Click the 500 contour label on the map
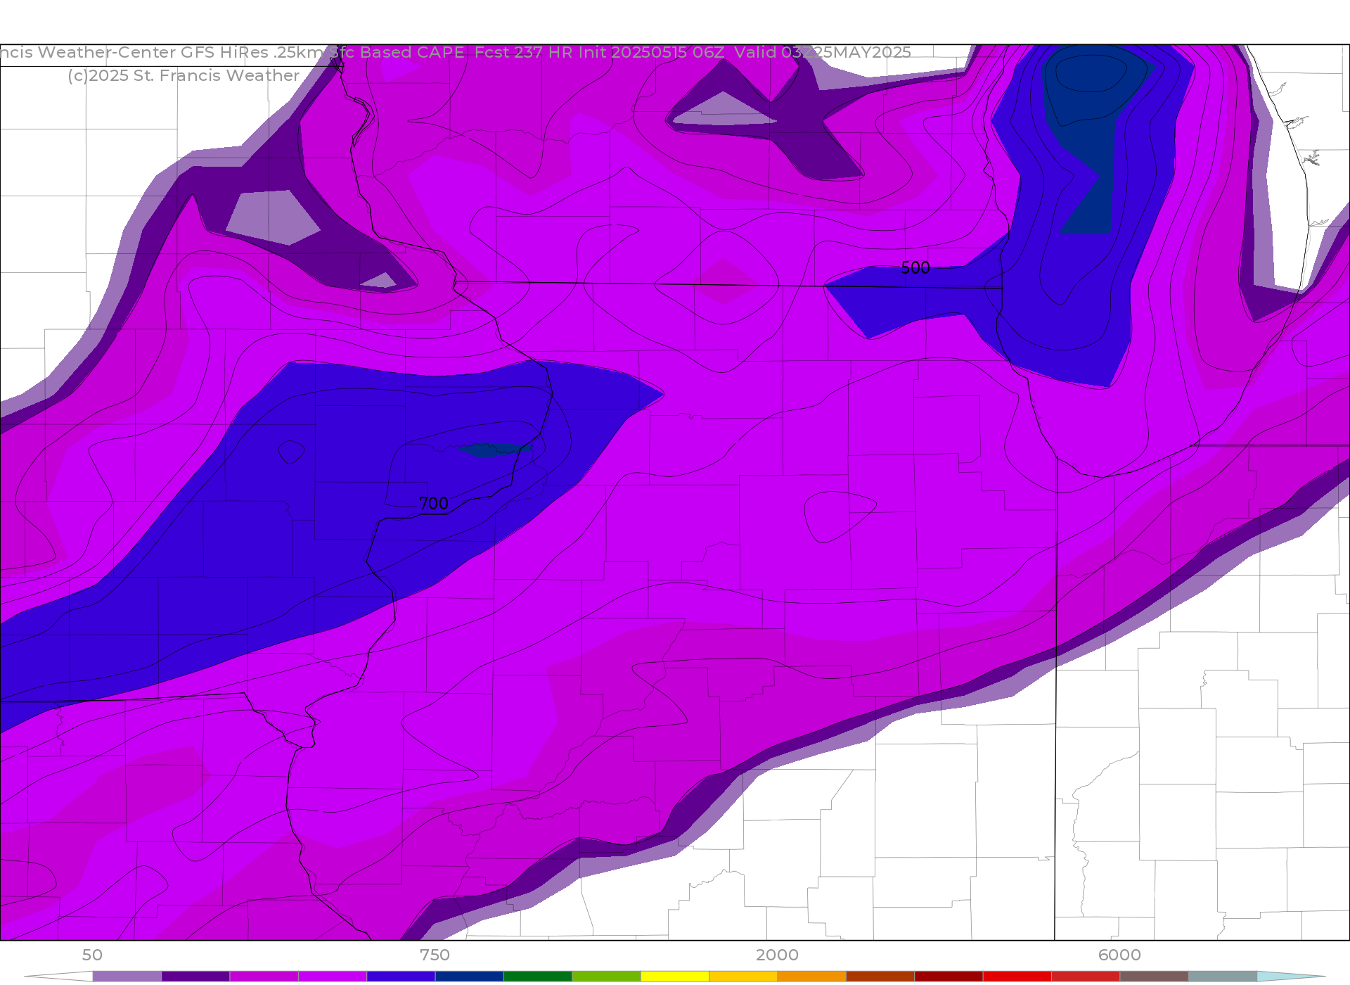This screenshot has height=985, width=1350. pyautogui.click(x=915, y=268)
